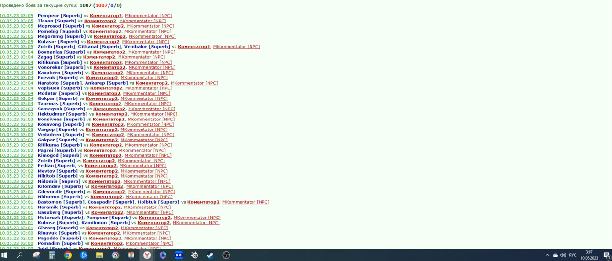The image size is (612, 261).
Task: Open Коментатор2 in the Pagoddo row
Action: point(105,238)
